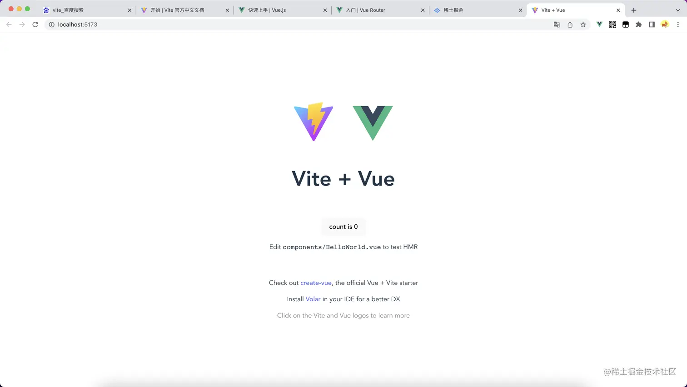Click the Vite lightning bolt logo

click(x=314, y=122)
